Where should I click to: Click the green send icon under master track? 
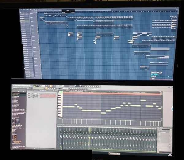[61, 147]
